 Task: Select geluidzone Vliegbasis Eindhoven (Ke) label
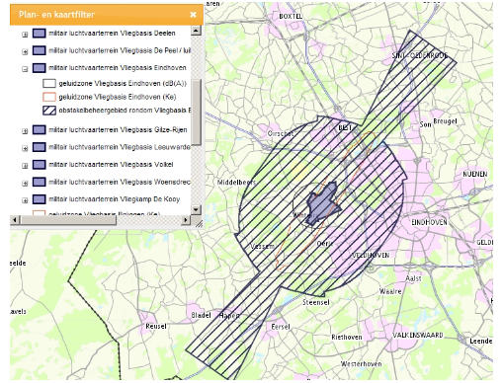point(118,97)
